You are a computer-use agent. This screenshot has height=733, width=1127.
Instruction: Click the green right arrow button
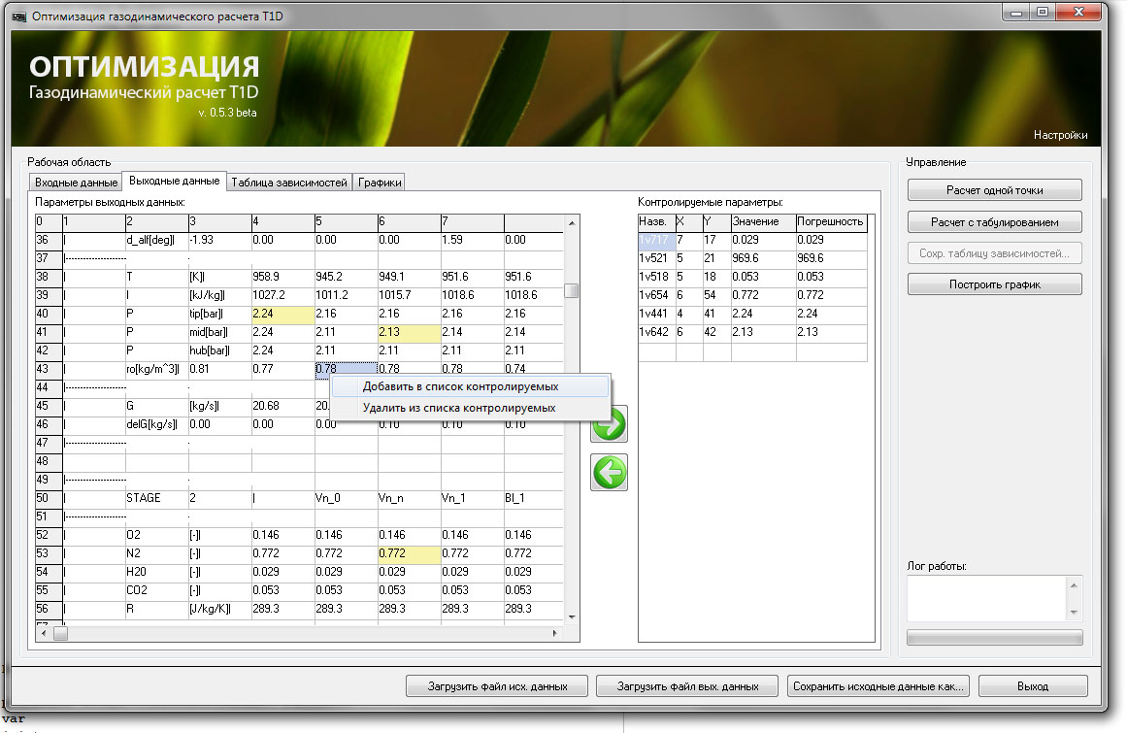609,424
